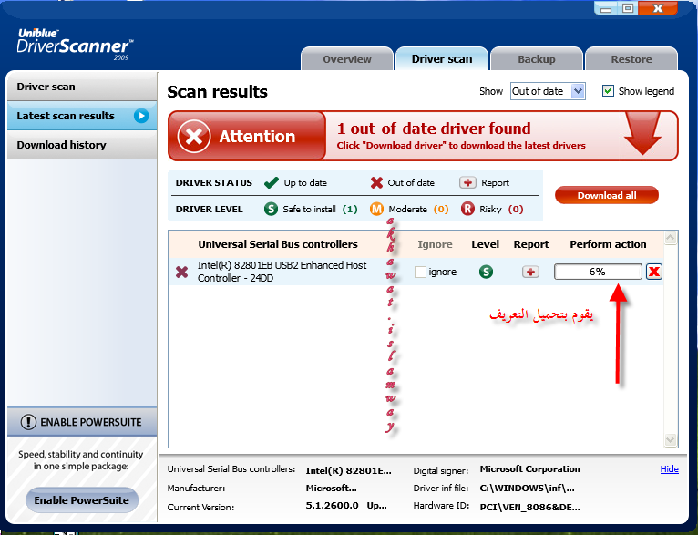The image size is (698, 535).
Task: Click the out-of-date X icon beside Intel USB2 controller
Action: click(x=181, y=272)
